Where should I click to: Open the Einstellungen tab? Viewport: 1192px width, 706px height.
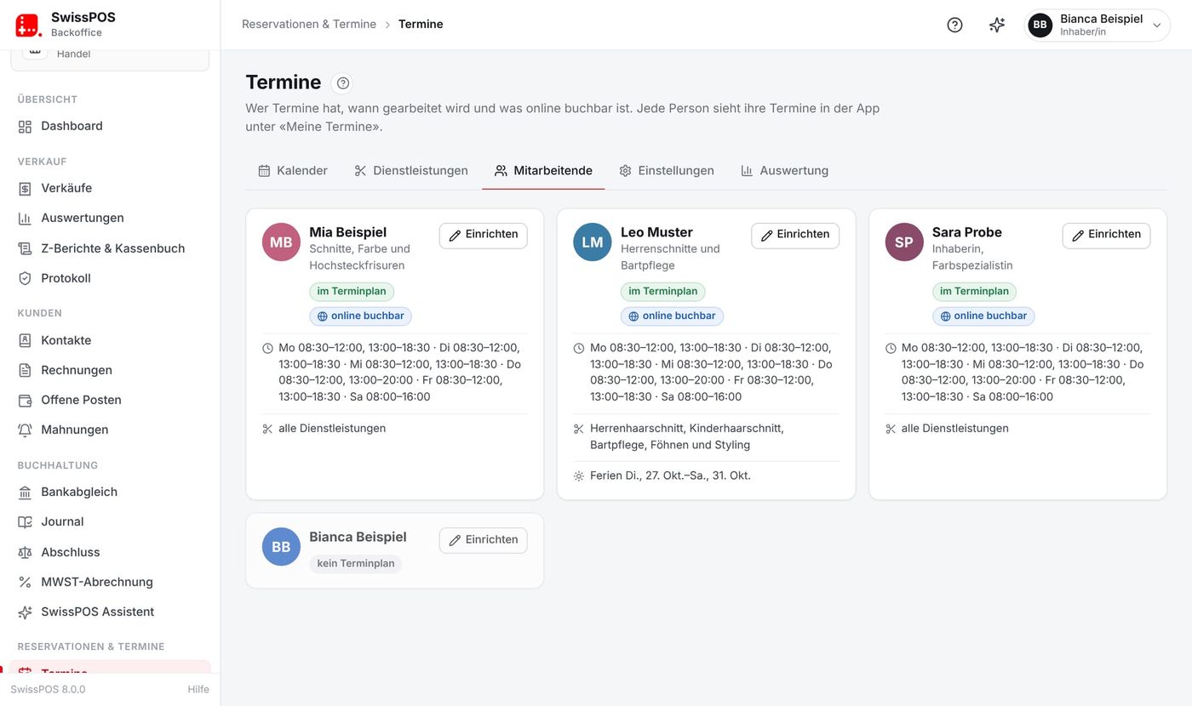pyautogui.click(x=667, y=170)
